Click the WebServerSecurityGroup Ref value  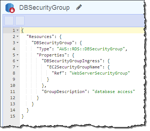click(100, 73)
